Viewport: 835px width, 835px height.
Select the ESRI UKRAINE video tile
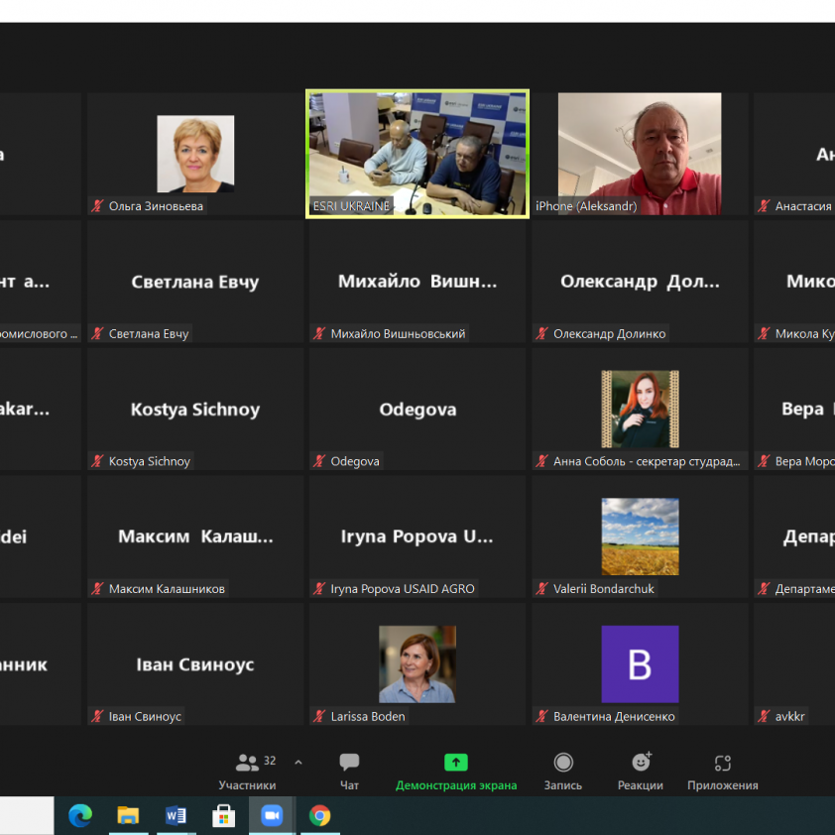[417, 153]
